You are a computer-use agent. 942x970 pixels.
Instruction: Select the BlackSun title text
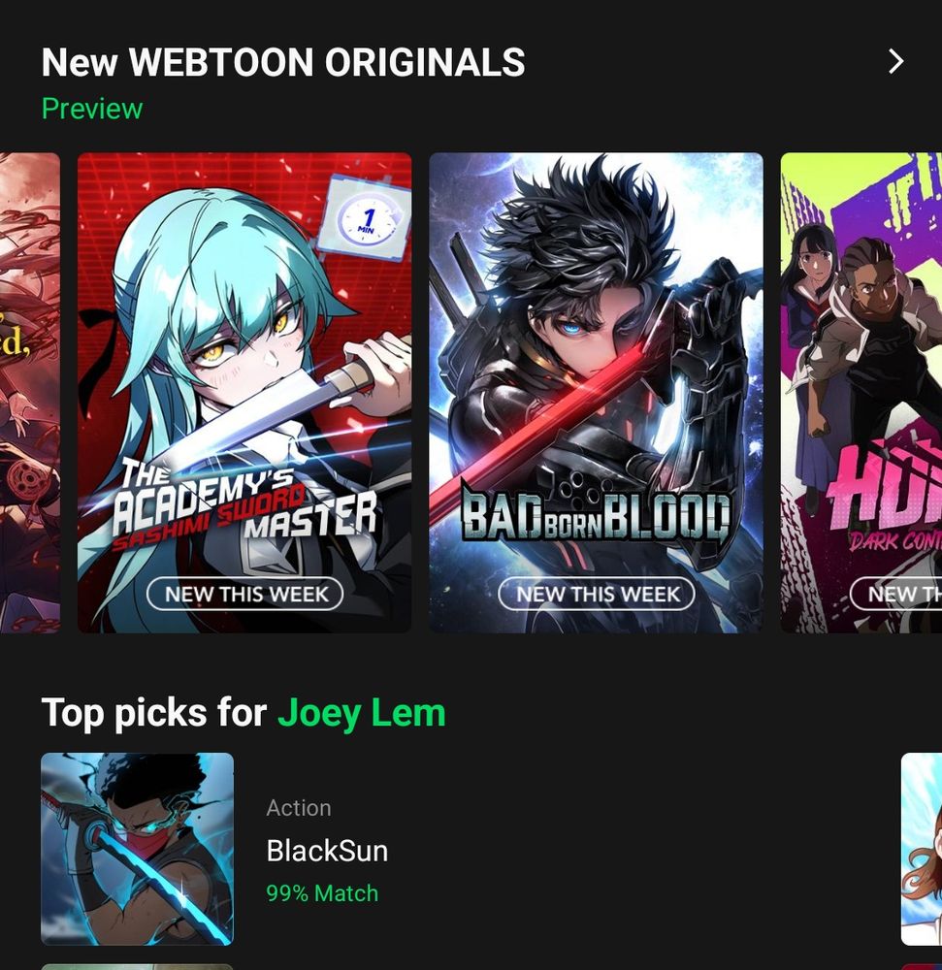point(327,851)
